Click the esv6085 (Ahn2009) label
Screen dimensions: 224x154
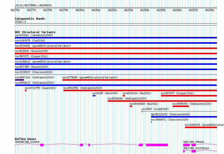point(105,93)
